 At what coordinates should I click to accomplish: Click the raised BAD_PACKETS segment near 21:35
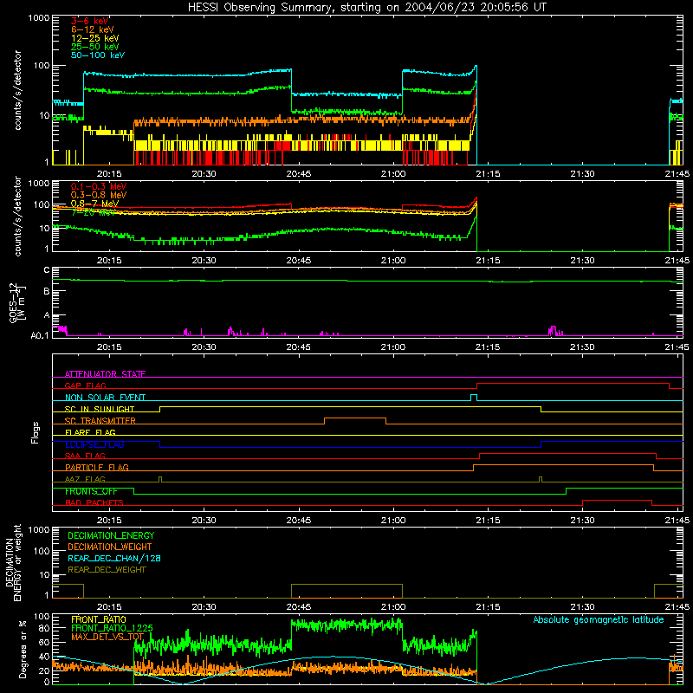click(x=617, y=501)
